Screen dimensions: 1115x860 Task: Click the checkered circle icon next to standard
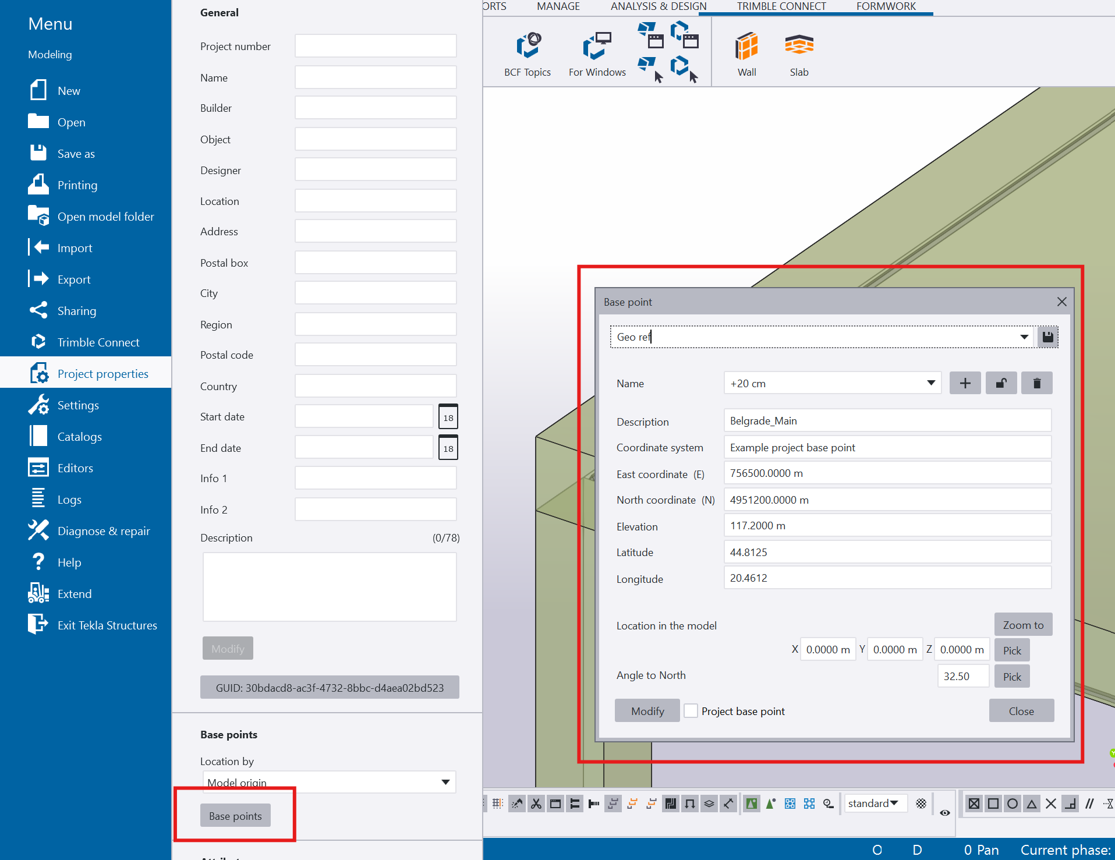coord(921,804)
